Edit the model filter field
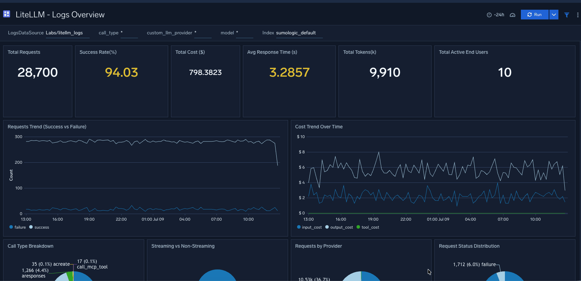581x281 pixels. pyautogui.click(x=244, y=33)
